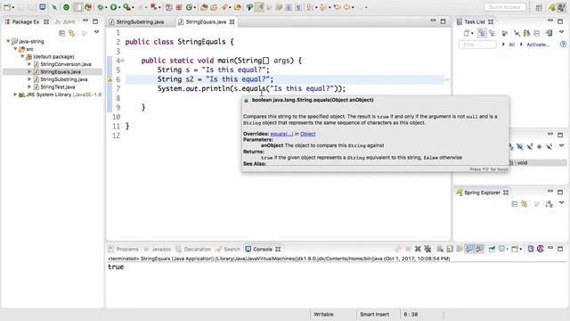Open the New wizard dropdown arrow
The image size is (570, 321).
point(13,7)
